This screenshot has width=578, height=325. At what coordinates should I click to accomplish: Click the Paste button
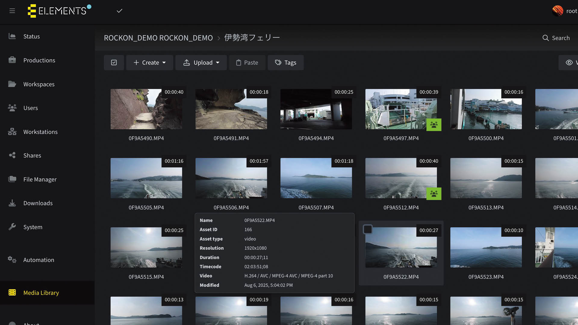click(247, 63)
